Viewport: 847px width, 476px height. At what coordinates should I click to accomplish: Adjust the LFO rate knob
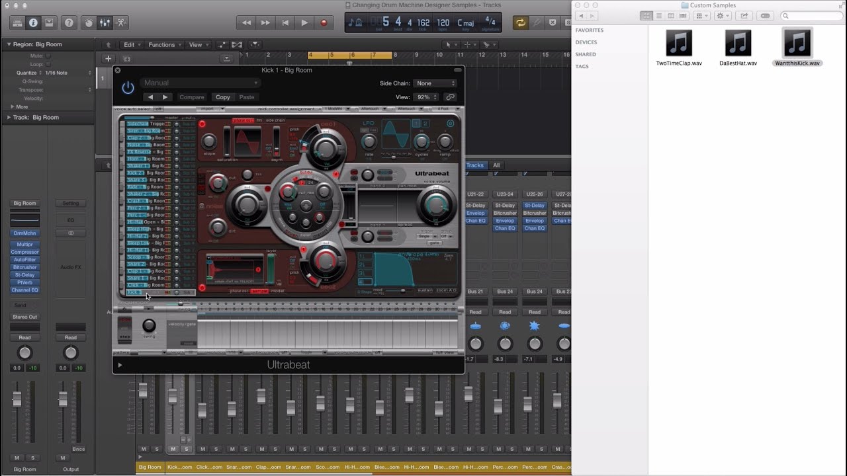[369, 141]
